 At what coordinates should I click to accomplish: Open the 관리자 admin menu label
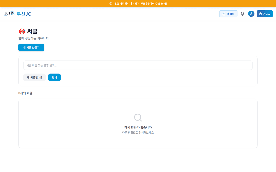pyautogui.click(x=267, y=14)
